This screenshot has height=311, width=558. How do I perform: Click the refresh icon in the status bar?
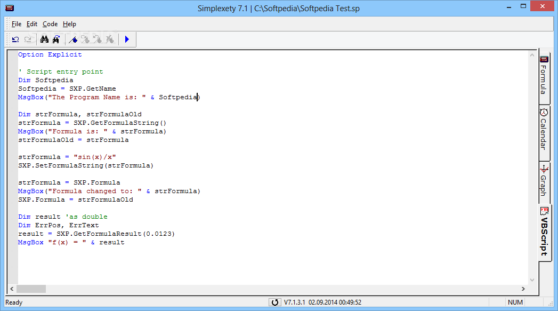(274, 302)
